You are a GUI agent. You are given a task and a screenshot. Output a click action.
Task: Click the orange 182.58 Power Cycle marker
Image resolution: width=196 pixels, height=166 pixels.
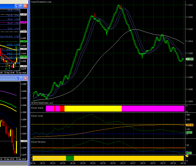coord(190,125)
